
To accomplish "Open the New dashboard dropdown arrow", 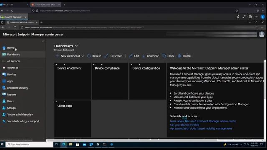I will (x=83, y=56).
